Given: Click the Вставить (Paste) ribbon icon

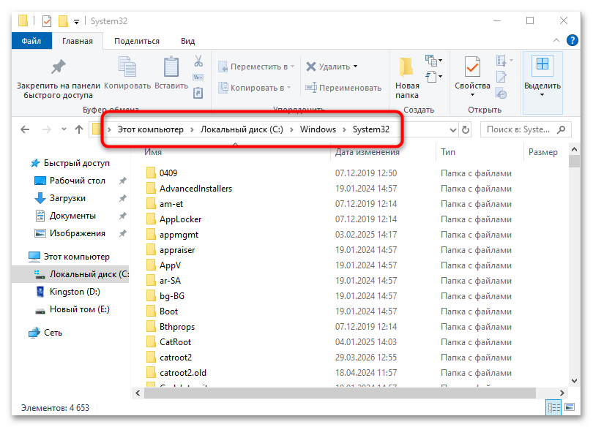Looking at the screenshot, I should pyautogui.click(x=171, y=67).
